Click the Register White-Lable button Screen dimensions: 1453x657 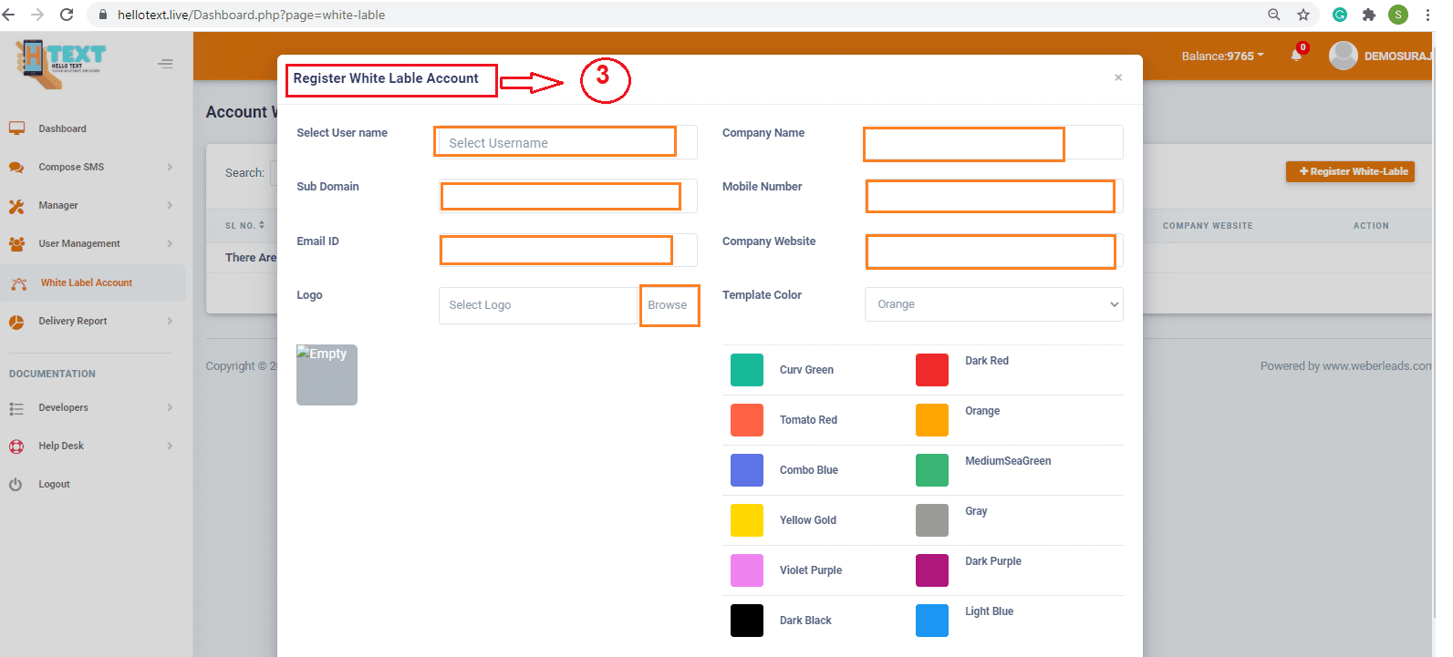pos(1350,171)
